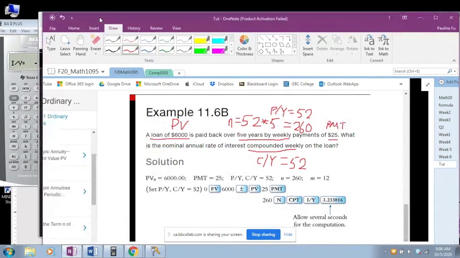Select the diamond shape in Shapes gallery
Screen dimensions: 460x258
coord(261,52)
